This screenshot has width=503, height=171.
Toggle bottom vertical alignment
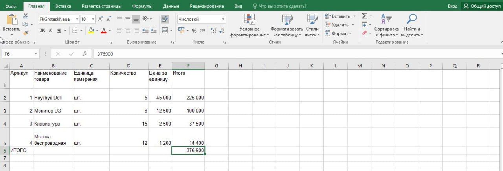coord(136,19)
